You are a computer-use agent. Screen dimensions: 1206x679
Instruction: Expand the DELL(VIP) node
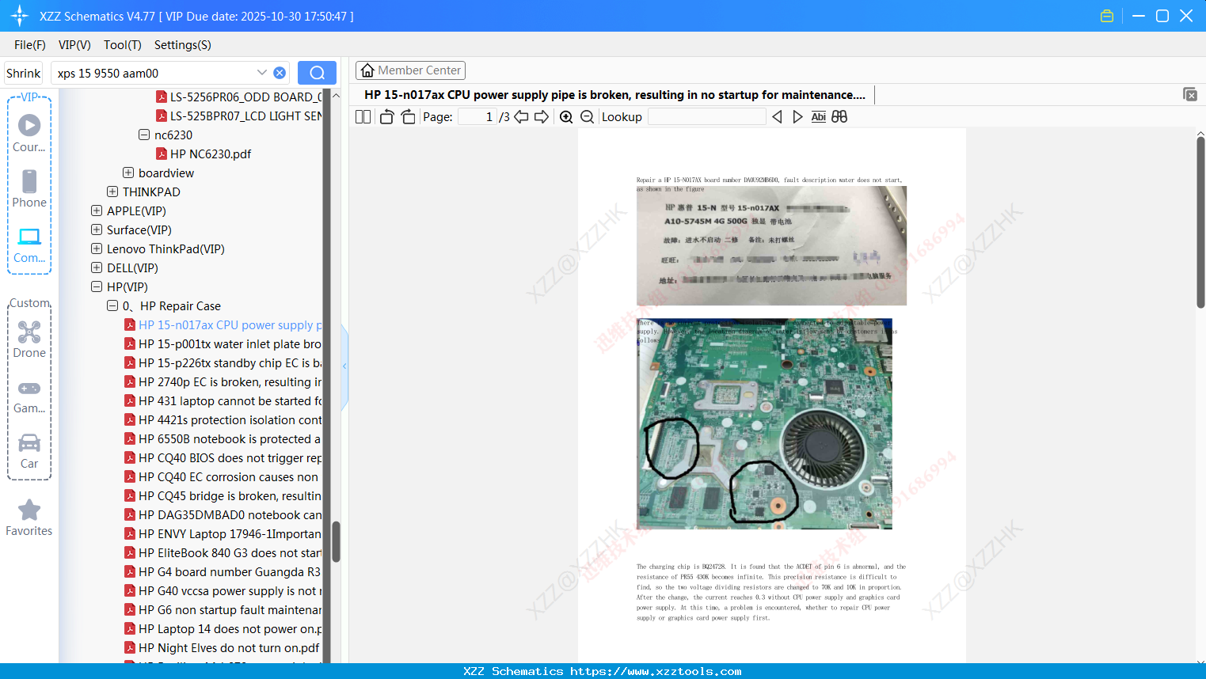point(97,267)
